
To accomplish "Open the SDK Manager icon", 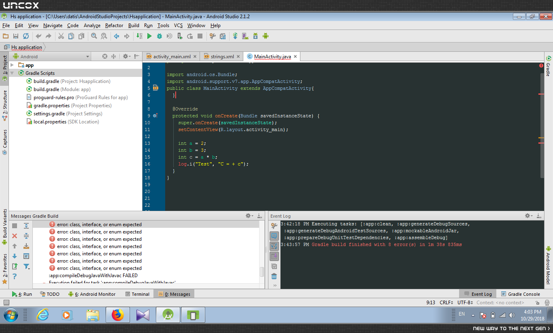I will [255, 36].
